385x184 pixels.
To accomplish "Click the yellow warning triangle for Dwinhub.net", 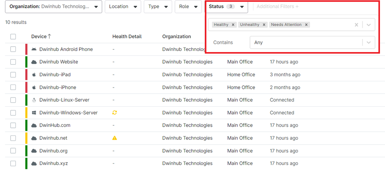I will (x=115, y=138).
